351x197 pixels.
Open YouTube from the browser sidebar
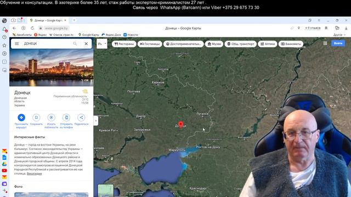click(x=4, y=170)
